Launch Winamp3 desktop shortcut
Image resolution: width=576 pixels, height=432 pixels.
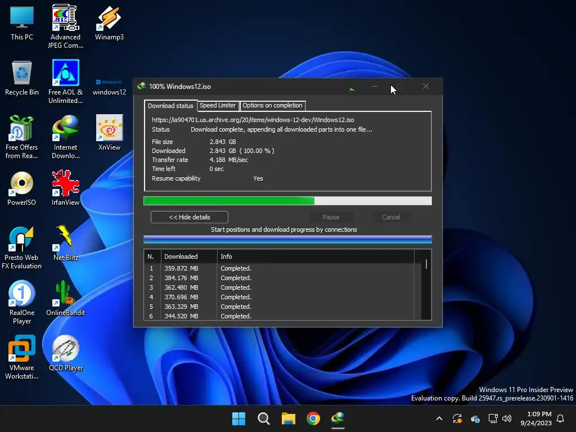pos(109,22)
